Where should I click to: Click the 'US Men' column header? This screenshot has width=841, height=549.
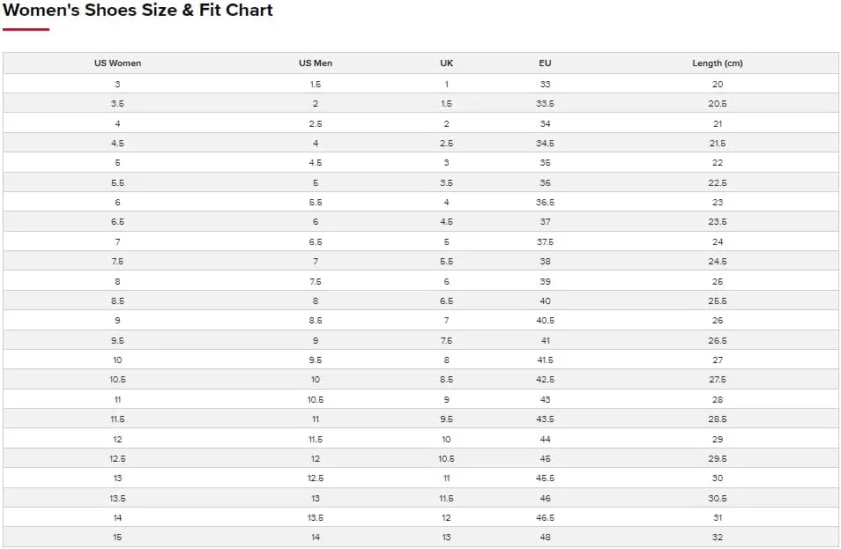(x=316, y=63)
